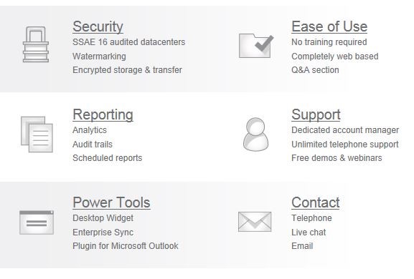Click the Watermarking feature item
This screenshot has width=414, height=279.
tap(99, 57)
